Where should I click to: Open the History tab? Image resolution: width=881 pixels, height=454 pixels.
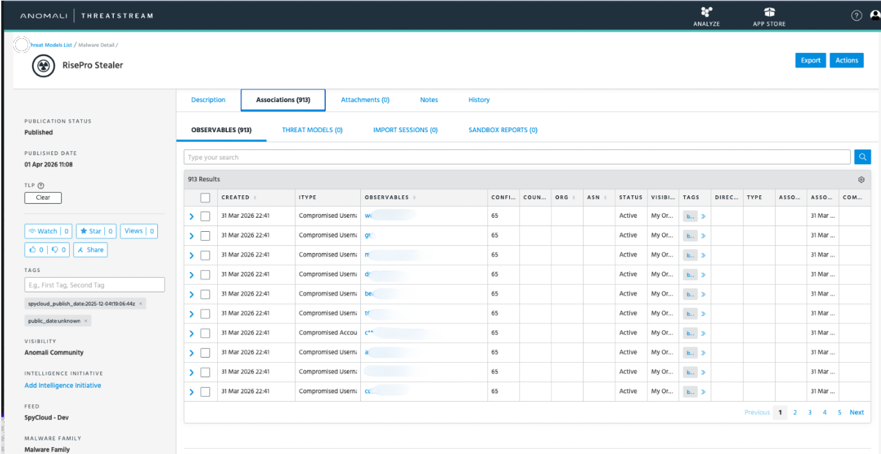[x=479, y=100]
